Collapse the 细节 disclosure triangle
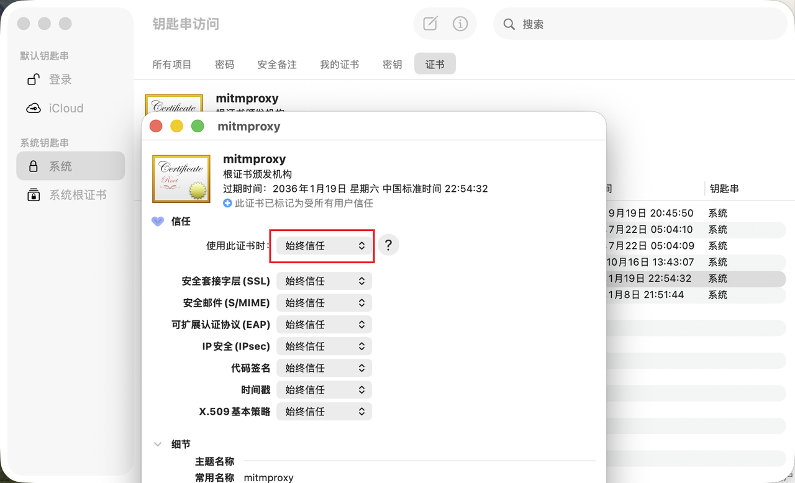 click(157, 444)
